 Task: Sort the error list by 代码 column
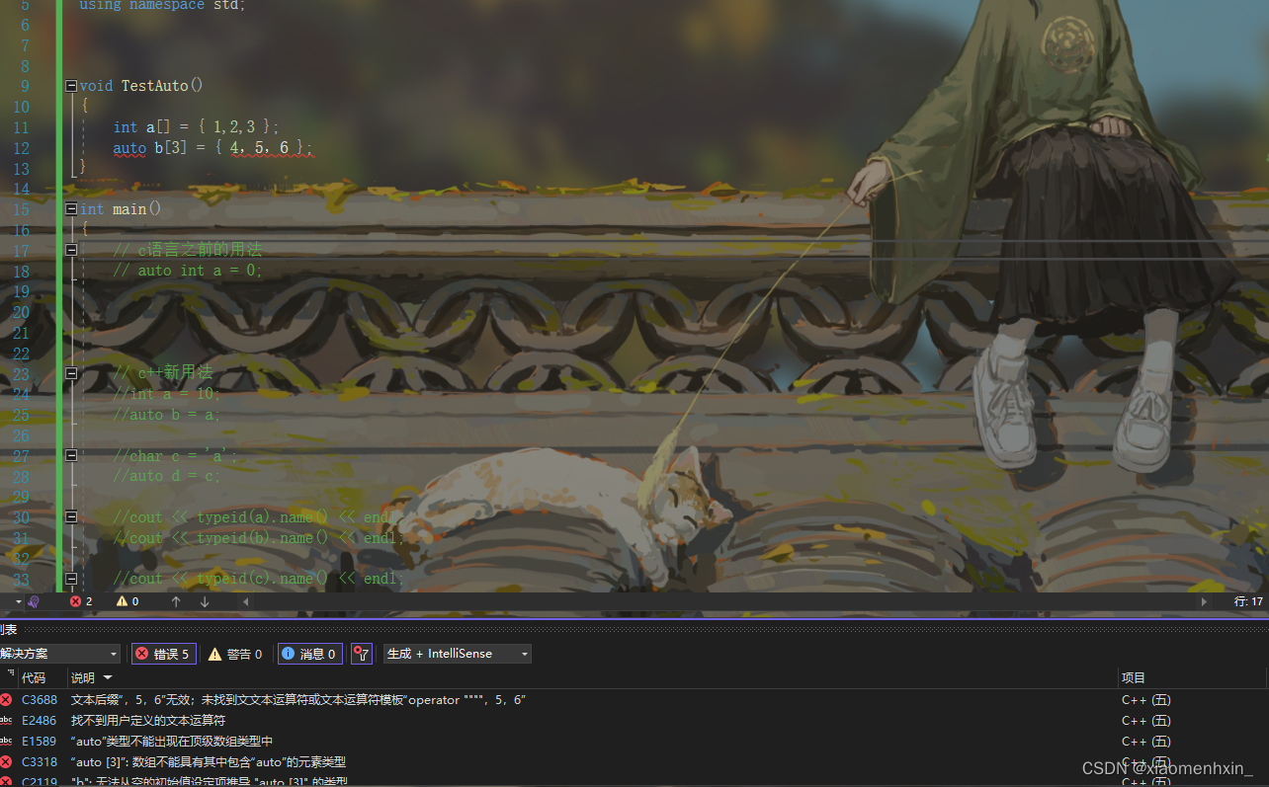34,678
